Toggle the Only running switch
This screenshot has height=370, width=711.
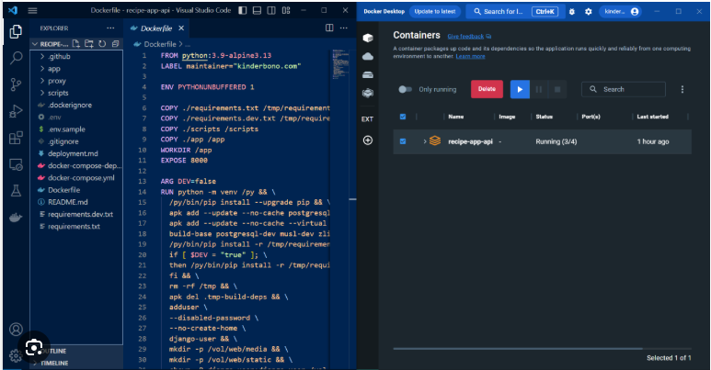coord(405,89)
